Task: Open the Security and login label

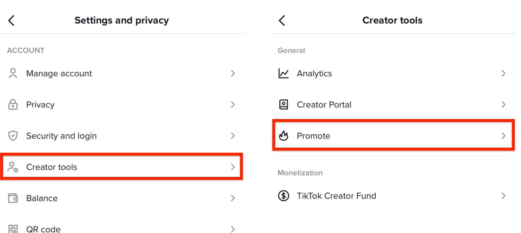Action: pyautogui.click(x=61, y=136)
